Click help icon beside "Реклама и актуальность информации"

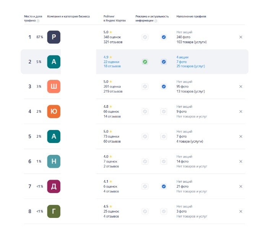[x=156, y=21]
